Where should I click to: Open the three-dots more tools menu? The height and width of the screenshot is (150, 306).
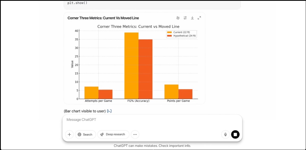coord(135,135)
